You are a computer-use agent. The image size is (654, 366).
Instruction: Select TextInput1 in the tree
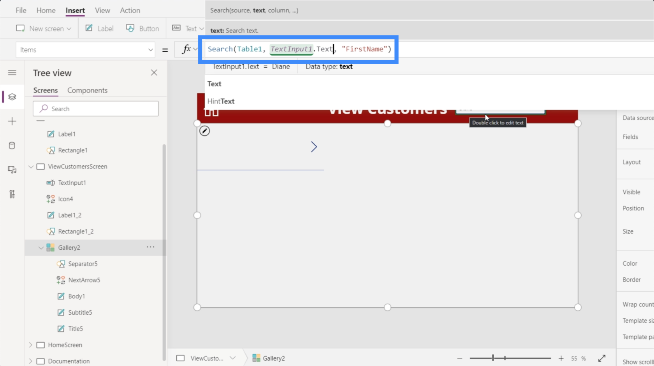coord(72,183)
